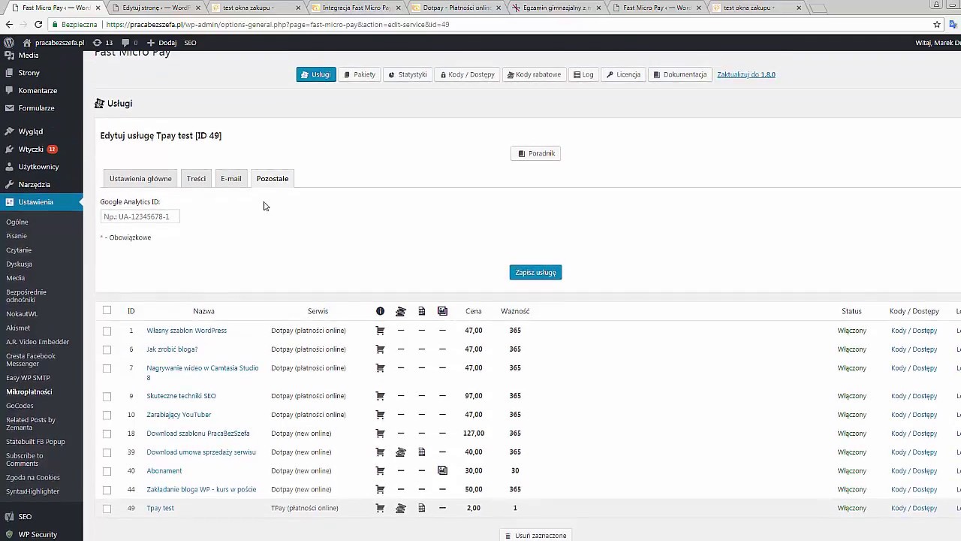Click the subscription icon in Abonament row
961x541 pixels.
pos(442,471)
